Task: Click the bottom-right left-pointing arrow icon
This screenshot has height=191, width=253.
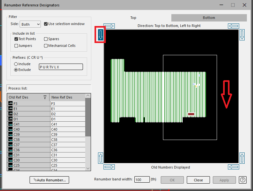Action: coord(233,167)
